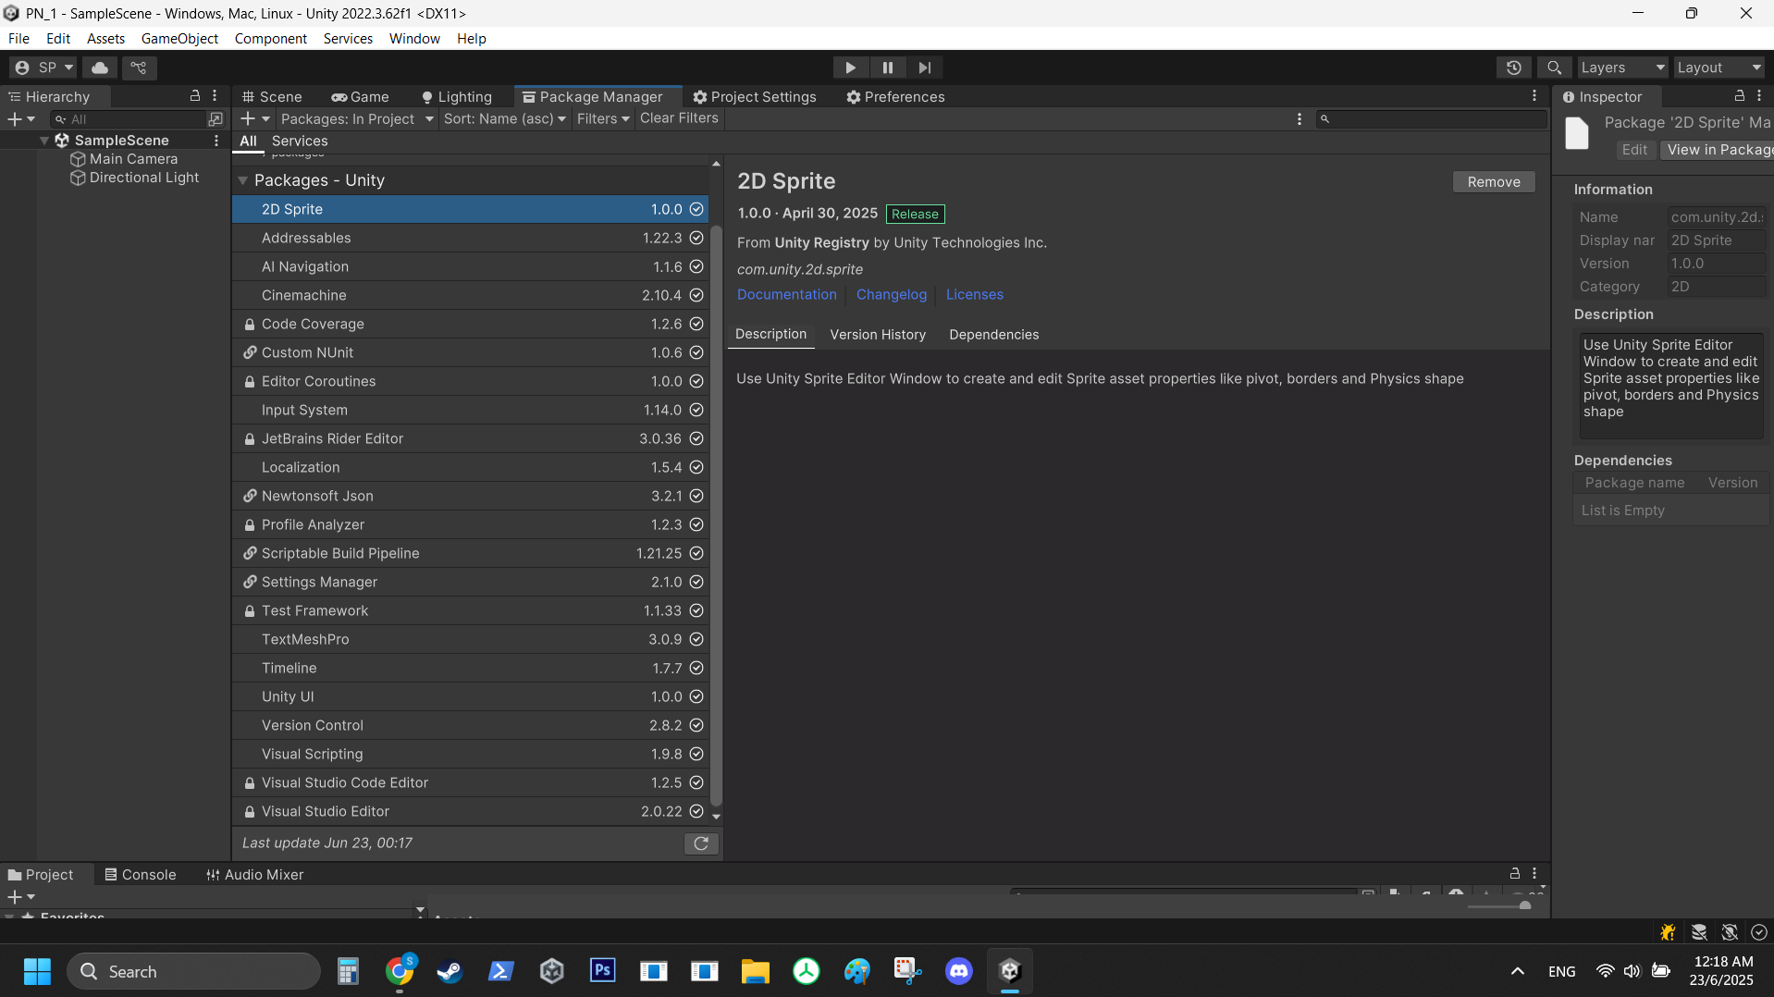The height and width of the screenshot is (997, 1774).
Task: Click the Hierarchy search-by-type icon
Action: 216,119
